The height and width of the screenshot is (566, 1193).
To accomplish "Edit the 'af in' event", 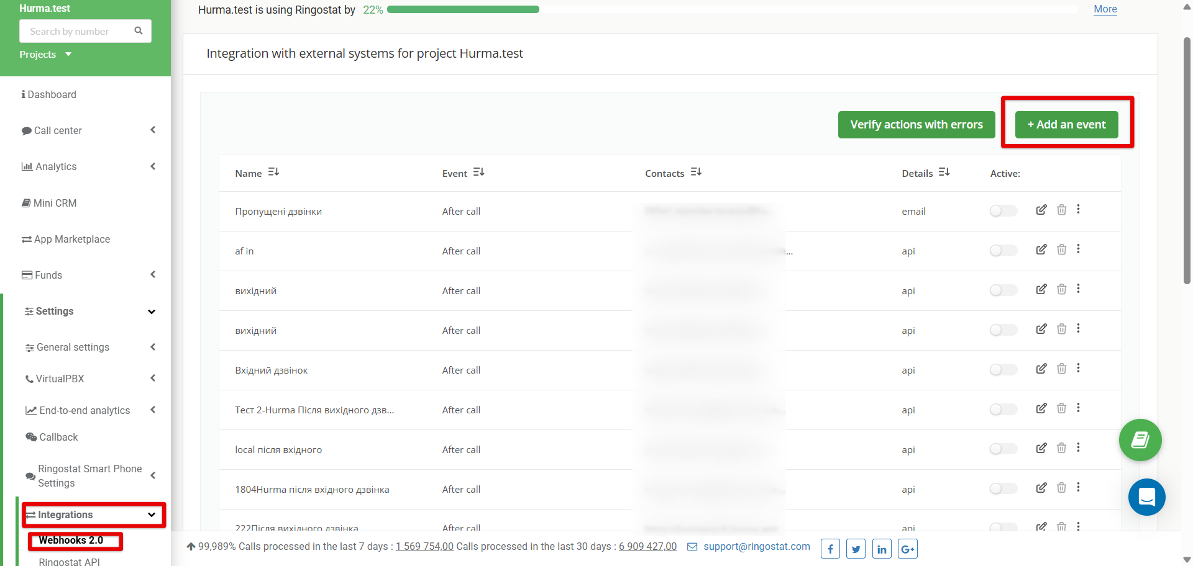I will (1041, 249).
